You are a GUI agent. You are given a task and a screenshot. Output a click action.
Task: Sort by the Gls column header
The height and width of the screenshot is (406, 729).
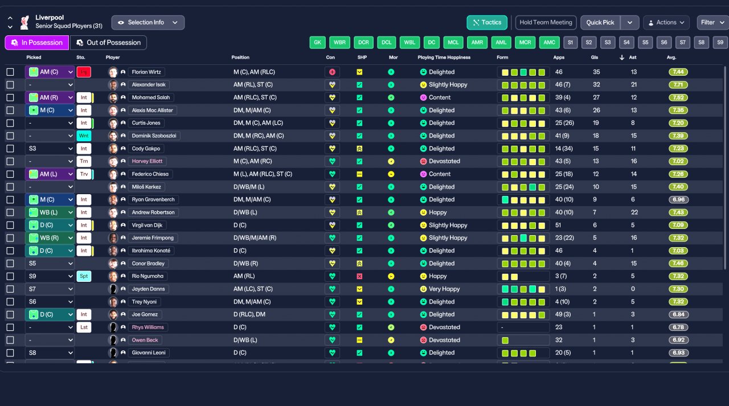(x=595, y=58)
